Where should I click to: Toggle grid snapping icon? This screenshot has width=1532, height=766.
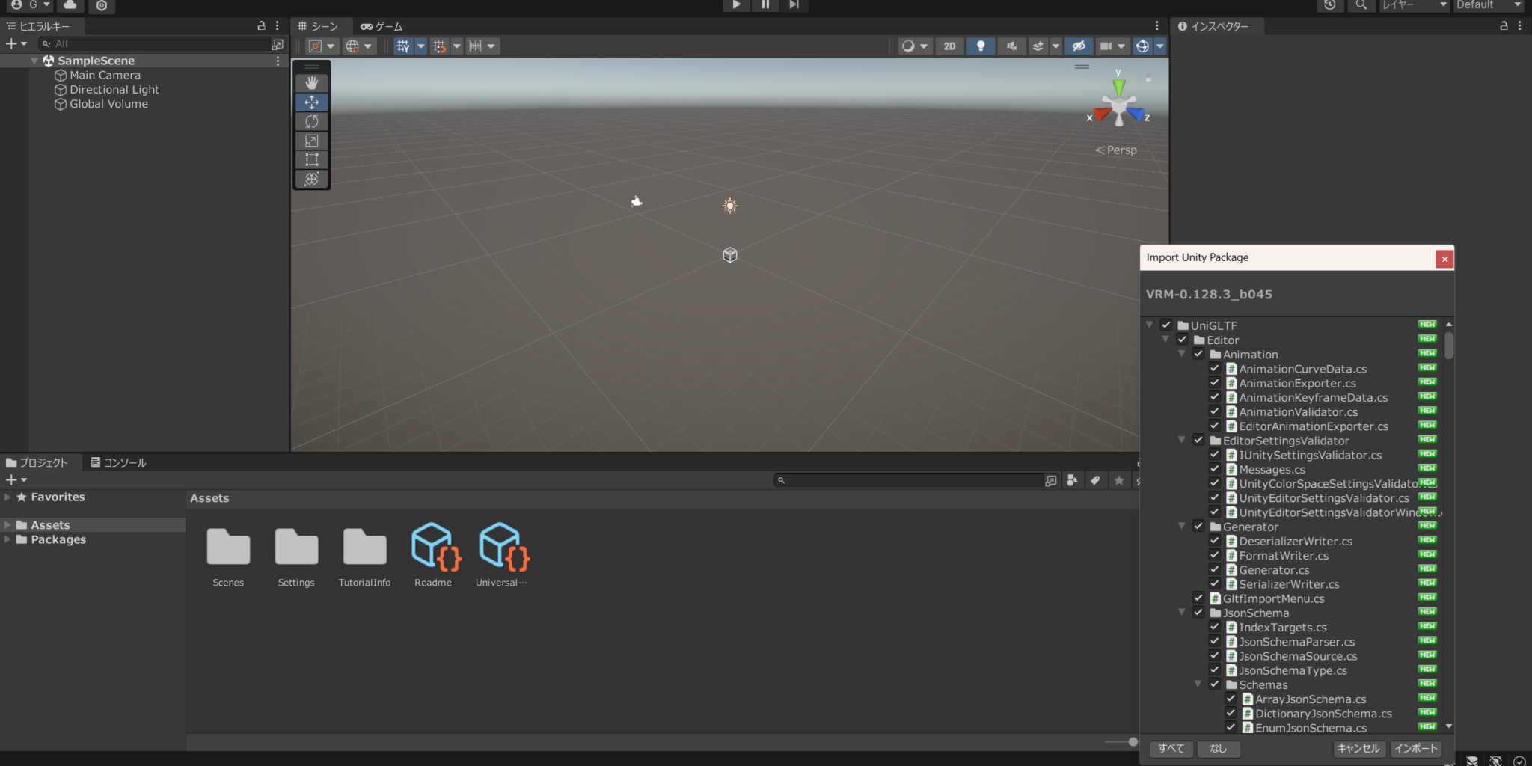point(439,46)
